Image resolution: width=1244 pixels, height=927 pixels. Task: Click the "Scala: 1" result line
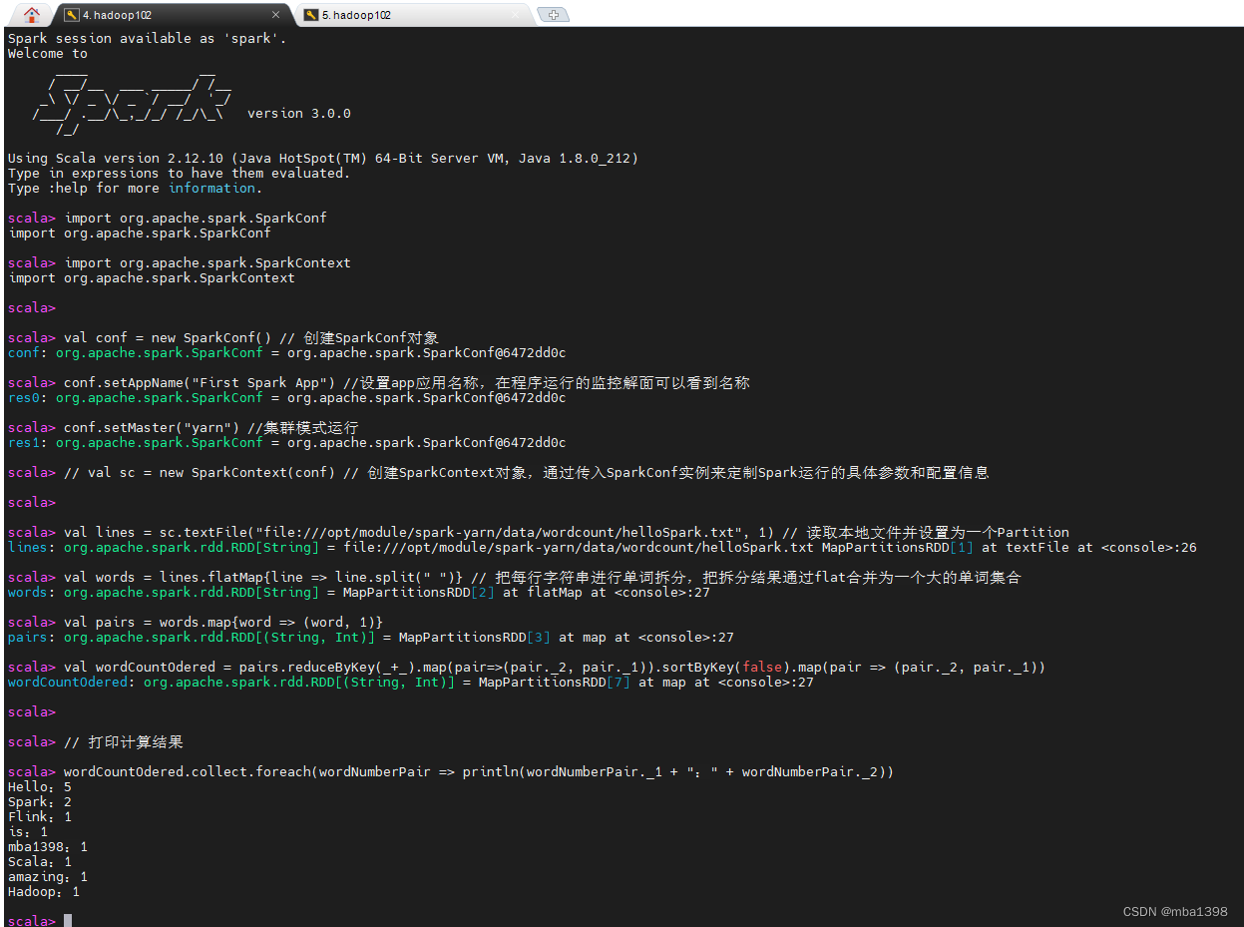pos(40,862)
